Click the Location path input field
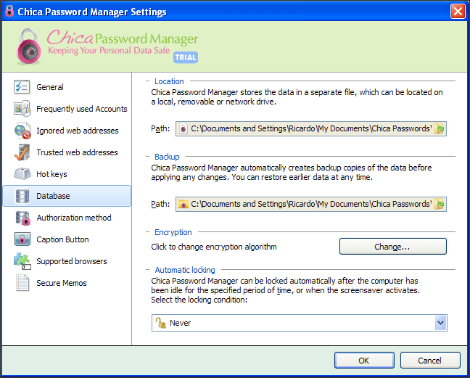Image resolution: width=470 pixels, height=378 pixels. coord(311,129)
